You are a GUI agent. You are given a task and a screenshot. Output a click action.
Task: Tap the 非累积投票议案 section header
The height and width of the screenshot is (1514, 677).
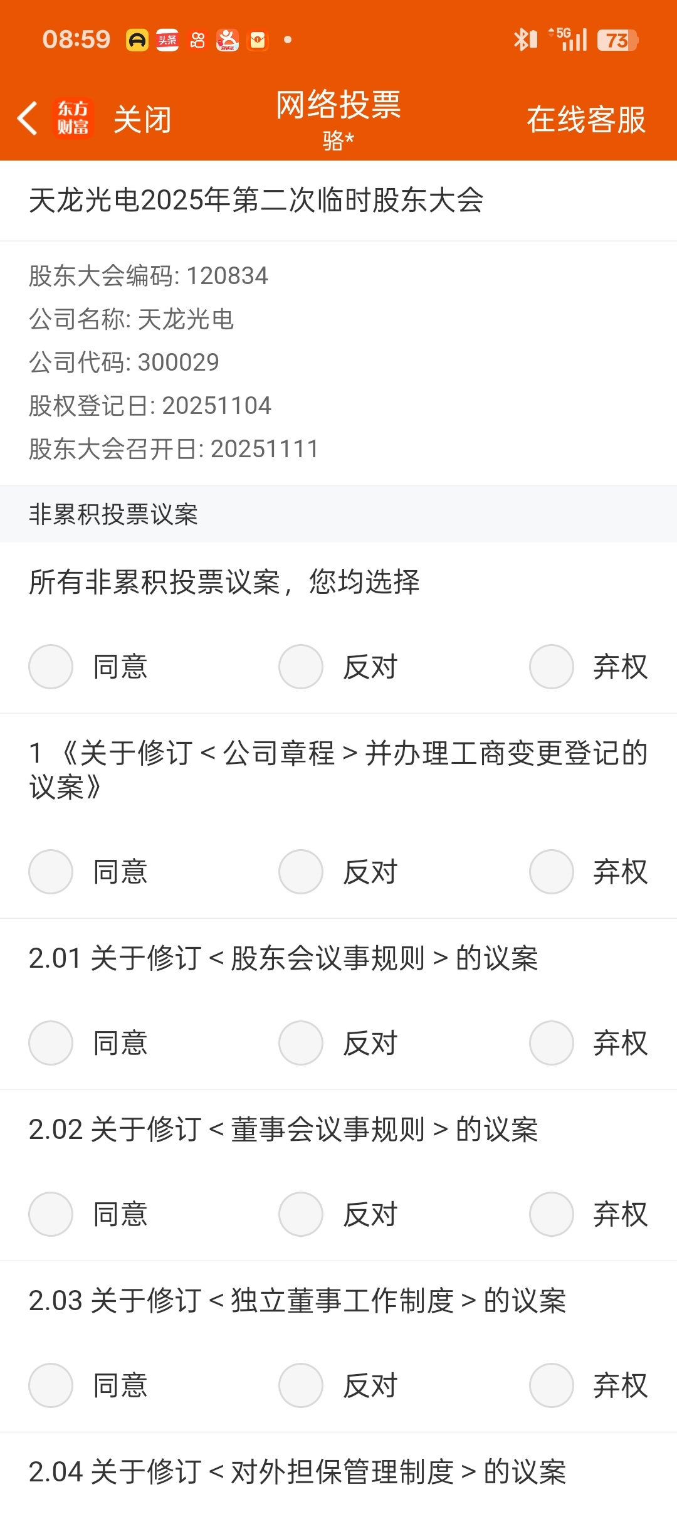[113, 514]
